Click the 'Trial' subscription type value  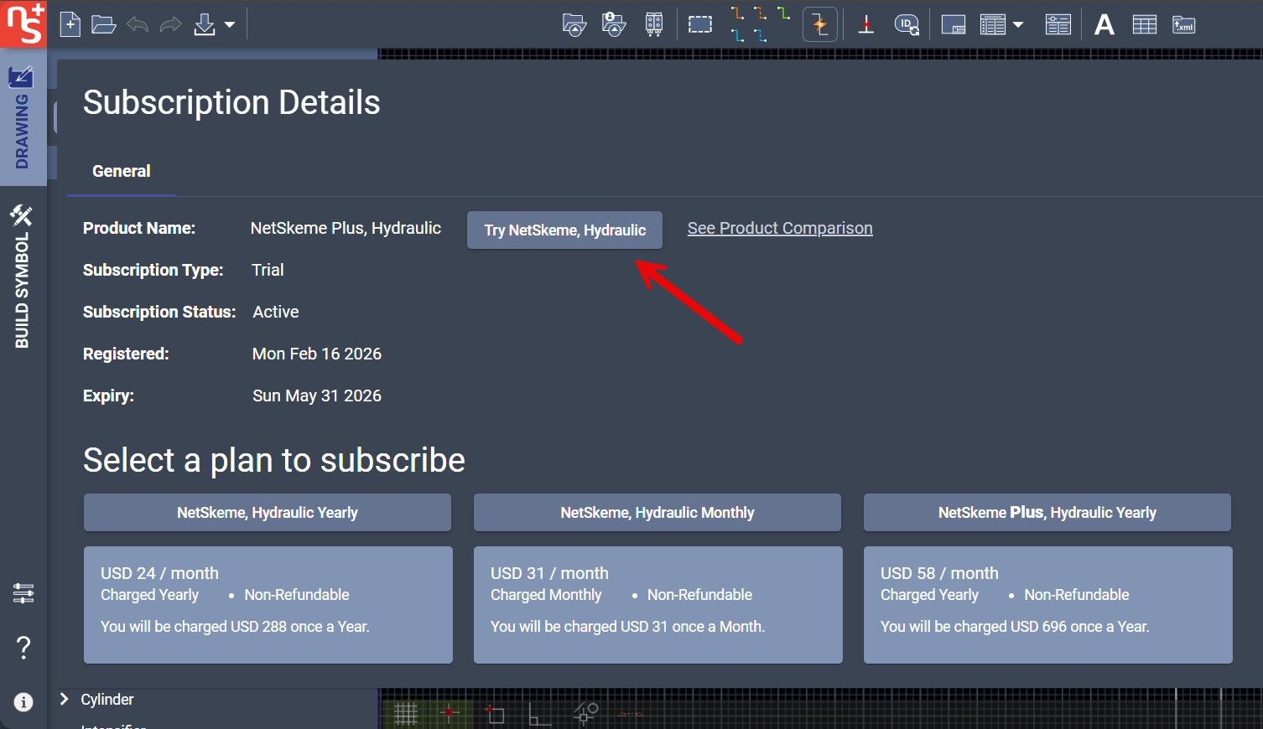tap(268, 270)
